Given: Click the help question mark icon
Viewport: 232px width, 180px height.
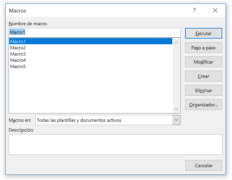Looking at the screenshot, I should click(x=194, y=10).
